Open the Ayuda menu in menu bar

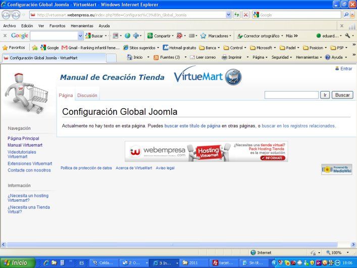coord(105,26)
